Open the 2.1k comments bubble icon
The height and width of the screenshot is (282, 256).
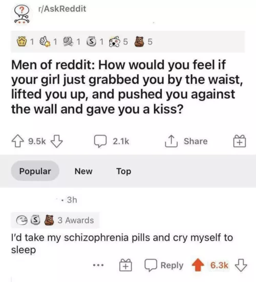pos(100,141)
